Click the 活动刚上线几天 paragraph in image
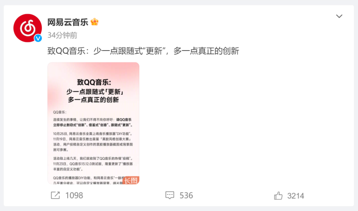 click(x=93, y=164)
